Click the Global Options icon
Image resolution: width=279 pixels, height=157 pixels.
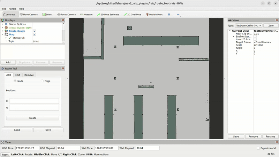pyautogui.click(x=6, y=24)
